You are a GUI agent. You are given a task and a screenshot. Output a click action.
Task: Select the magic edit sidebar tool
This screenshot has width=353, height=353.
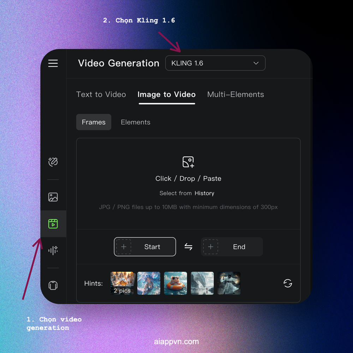click(53, 162)
